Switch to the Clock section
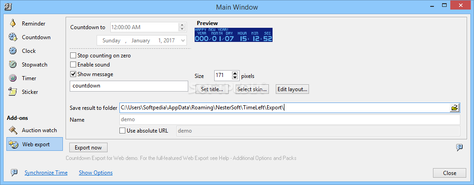The height and width of the screenshot is (185, 474). [x=29, y=51]
